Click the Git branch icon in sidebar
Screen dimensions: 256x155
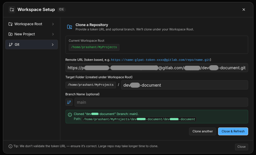coord(11,45)
